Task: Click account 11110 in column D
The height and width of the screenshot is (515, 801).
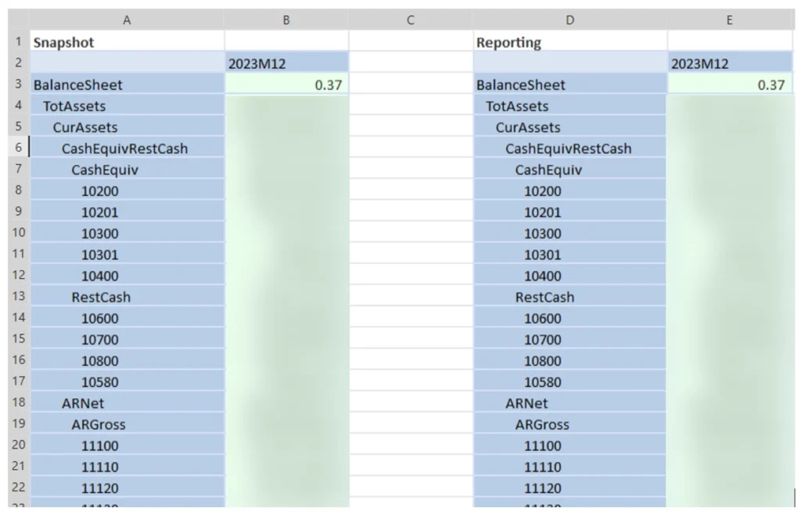Action: 543,467
